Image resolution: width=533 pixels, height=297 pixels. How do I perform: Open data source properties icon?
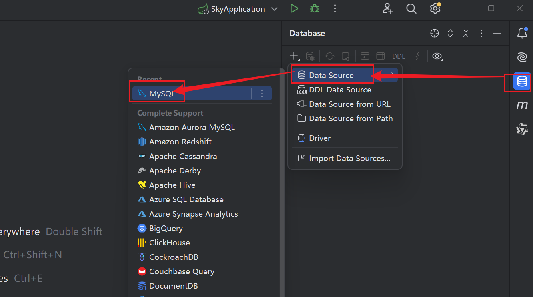click(x=310, y=56)
